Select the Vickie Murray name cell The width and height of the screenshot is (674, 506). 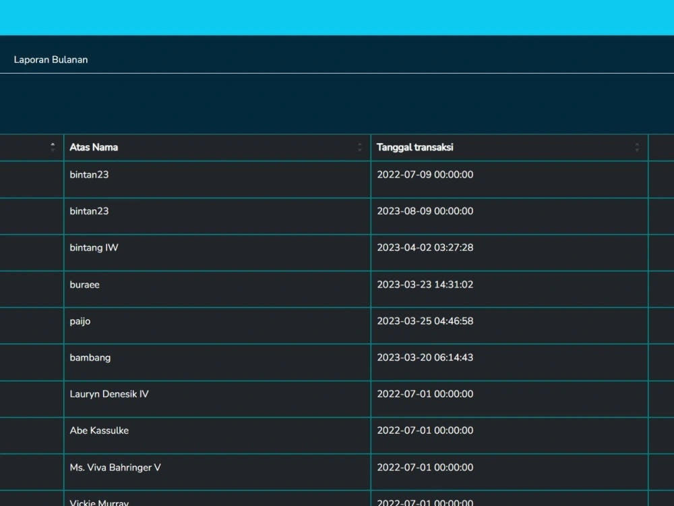point(217,499)
